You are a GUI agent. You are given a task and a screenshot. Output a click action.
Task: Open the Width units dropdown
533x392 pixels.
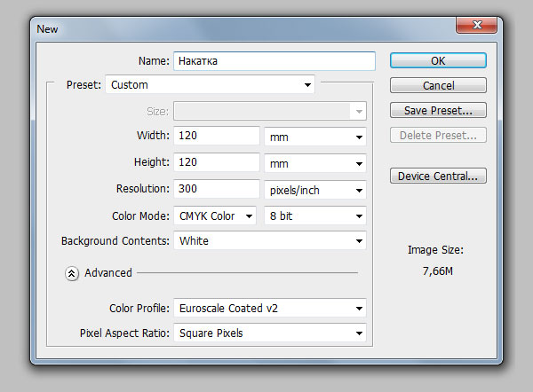pos(315,137)
